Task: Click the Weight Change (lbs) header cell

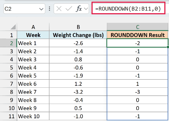Action: (x=78, y=35)
